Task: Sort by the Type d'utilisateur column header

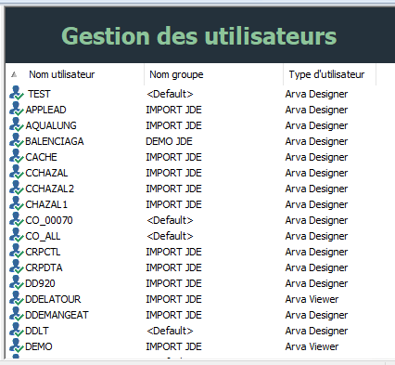Action: pyautogui.click(x=326, y=74)
